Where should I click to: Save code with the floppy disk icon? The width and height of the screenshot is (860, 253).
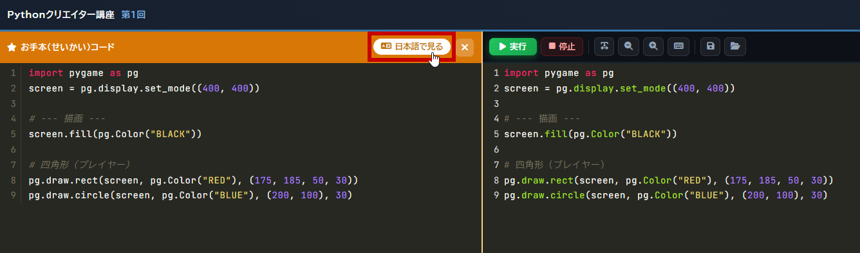click(710, 46)
